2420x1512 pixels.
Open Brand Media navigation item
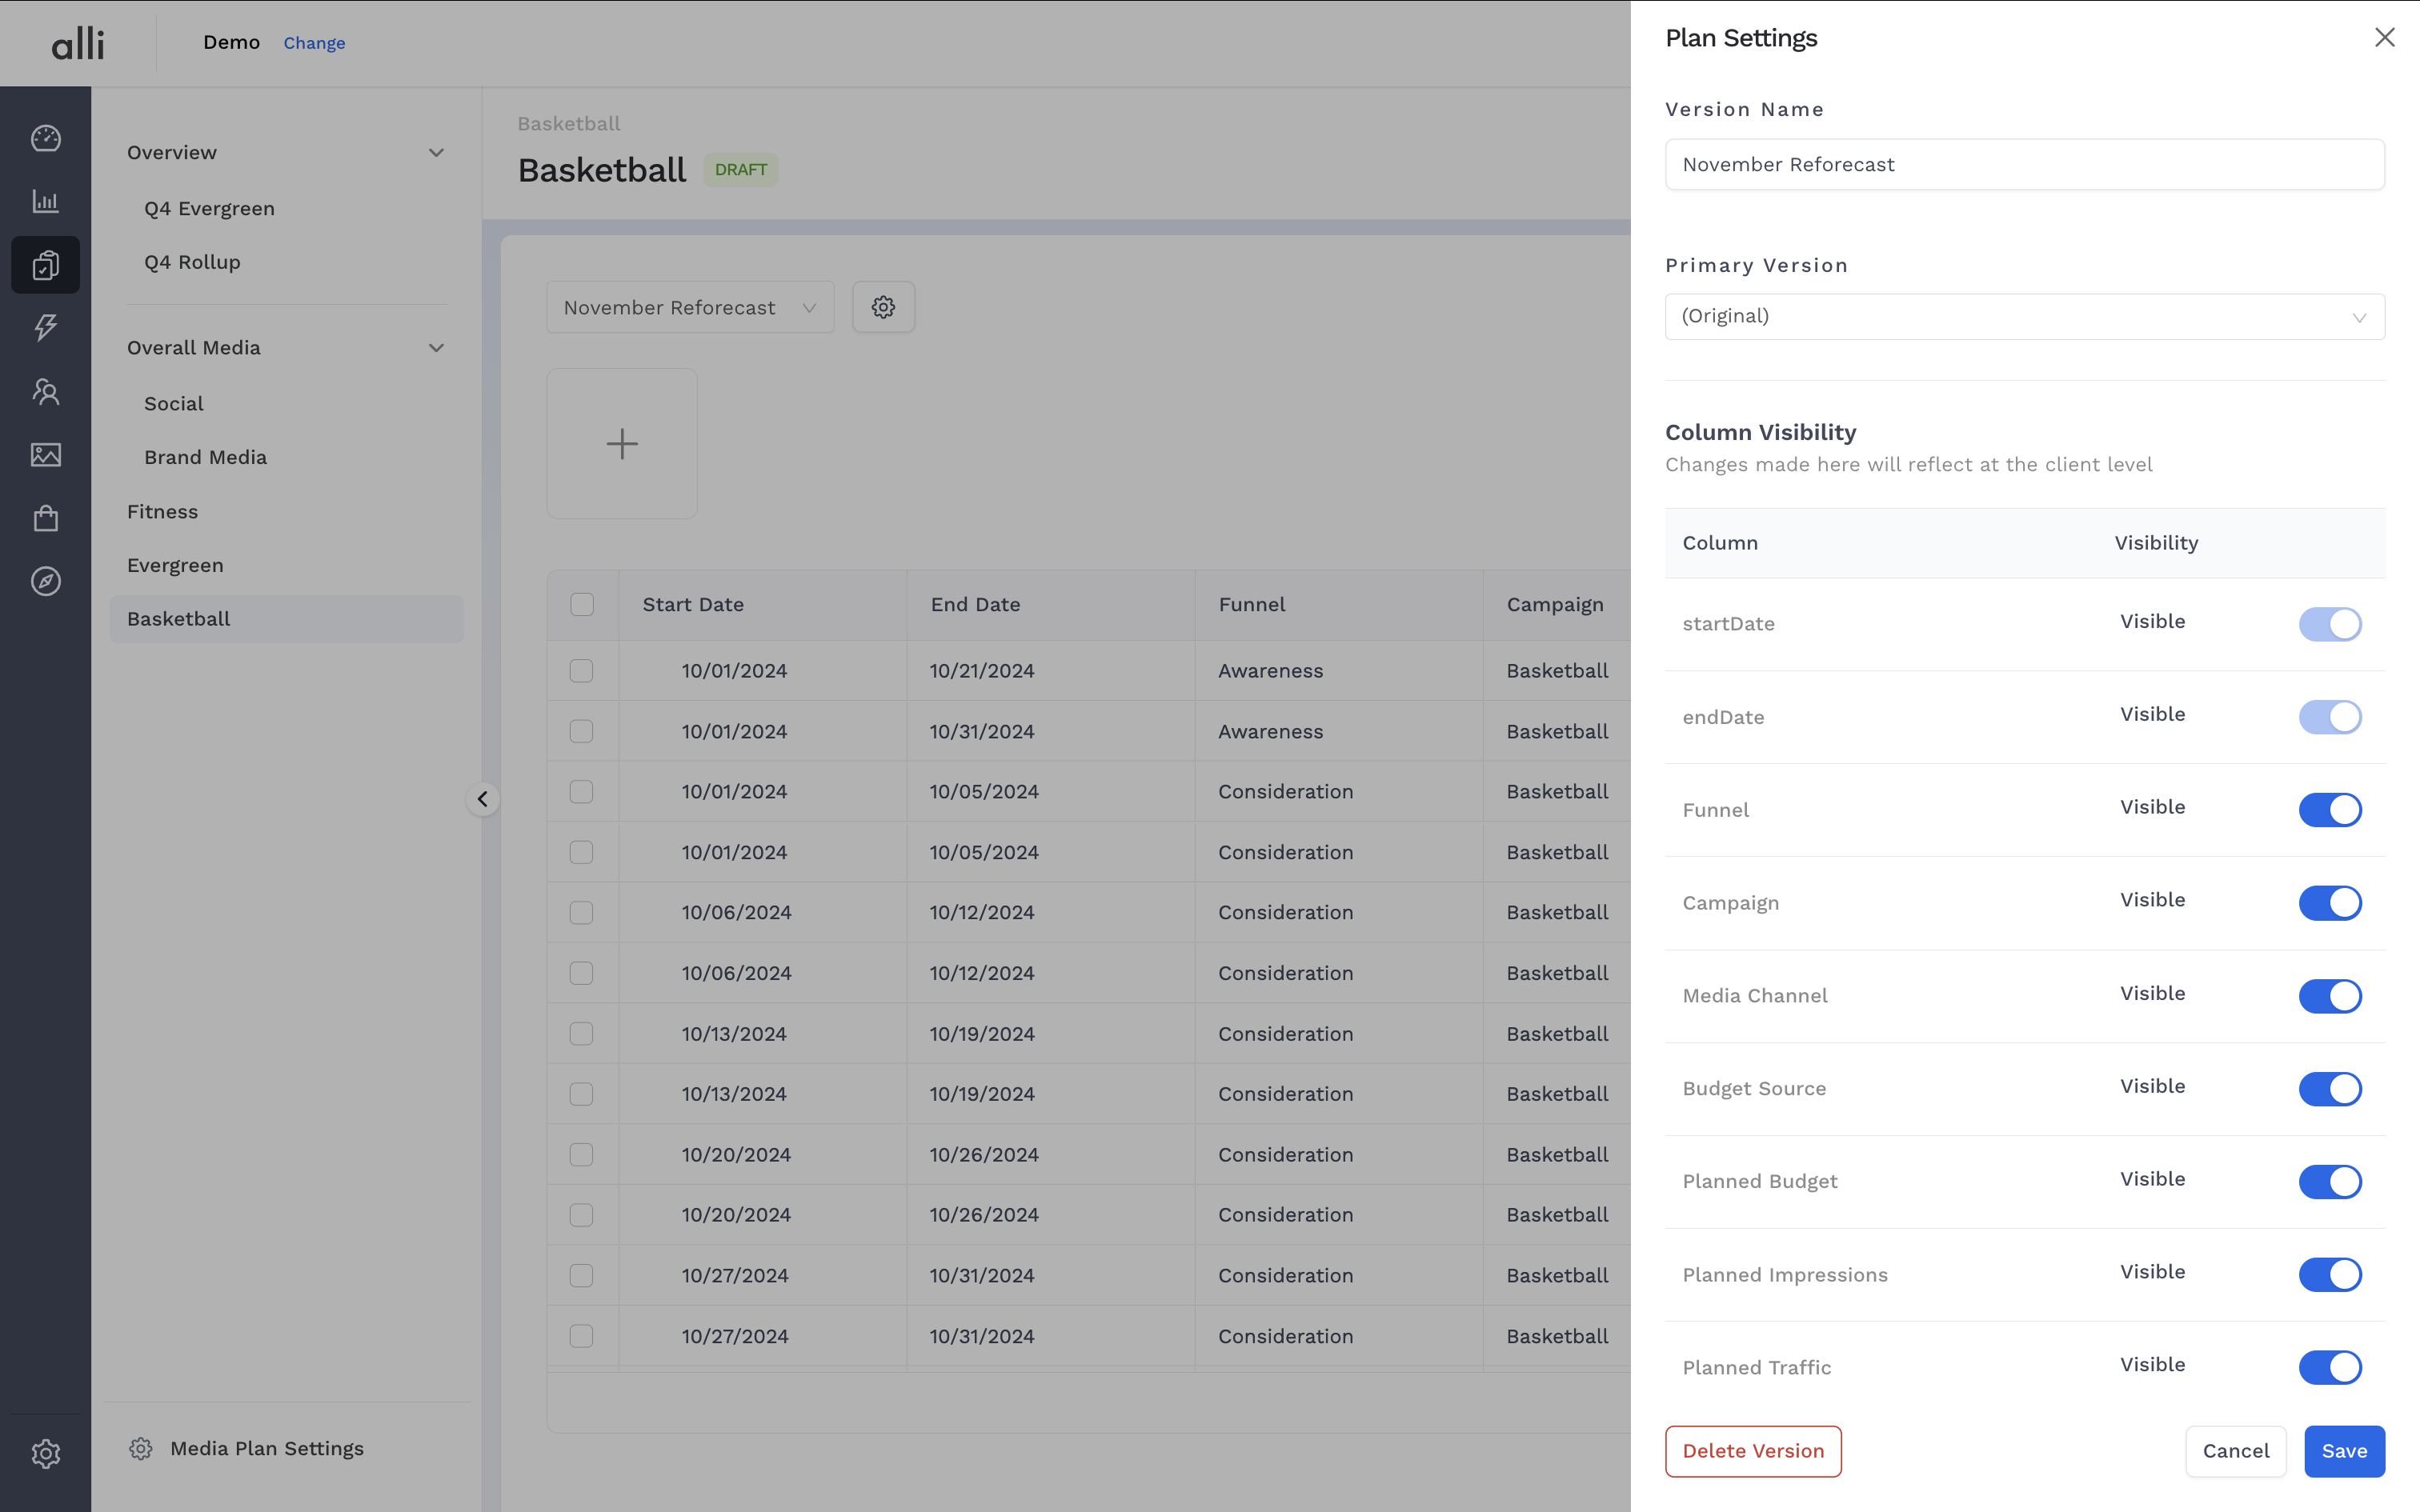[205, 457]
